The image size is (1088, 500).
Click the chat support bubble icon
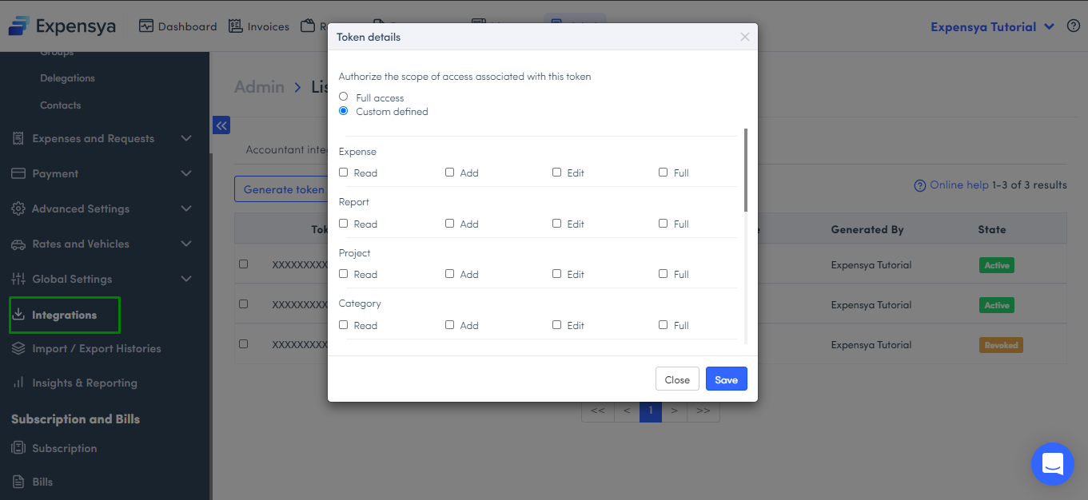(x=1052, y=463)
